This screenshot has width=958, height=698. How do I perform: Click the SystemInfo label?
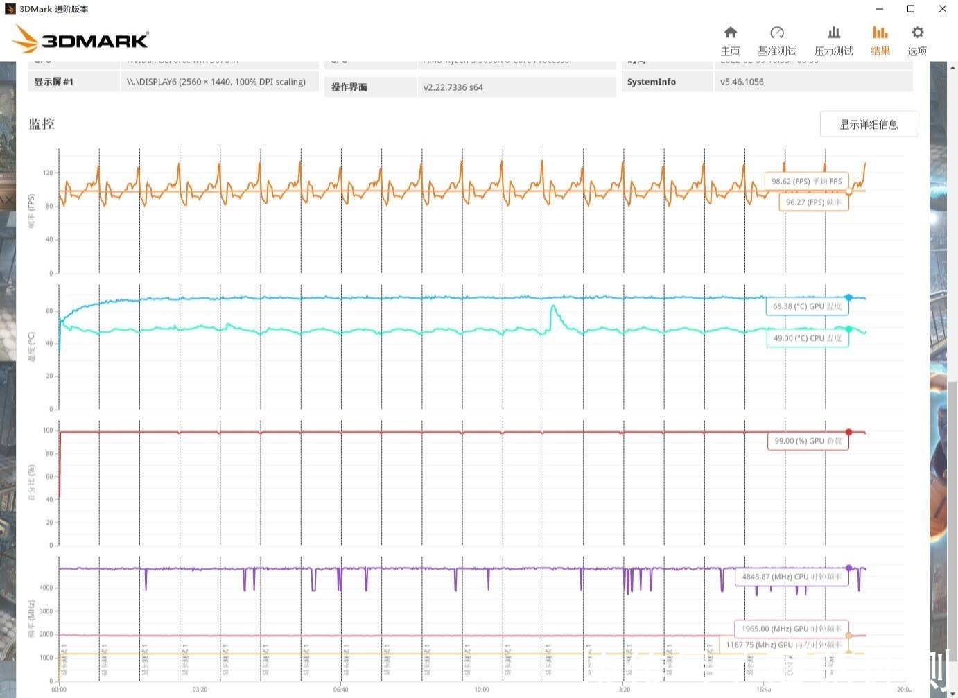(x=651, y=82)
